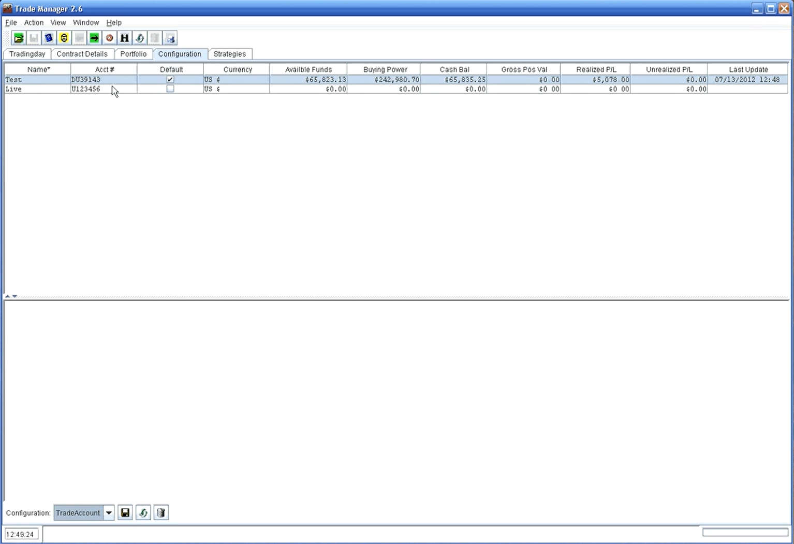Open the Window menu

(x=86, y=23)
